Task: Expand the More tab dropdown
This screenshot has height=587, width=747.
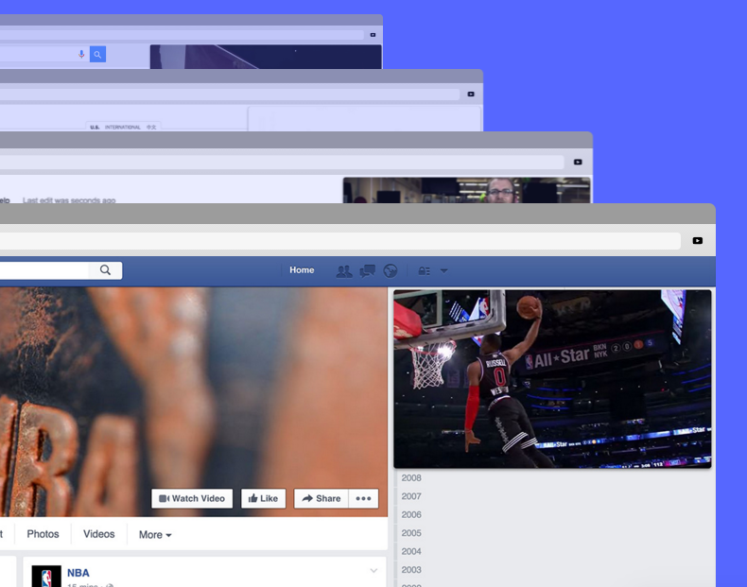Action: [x=155, y=535]
